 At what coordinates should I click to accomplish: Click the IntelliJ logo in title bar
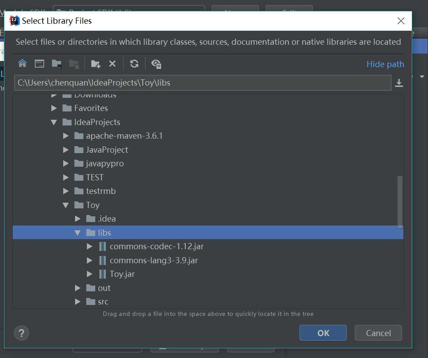tap(14, 21)
